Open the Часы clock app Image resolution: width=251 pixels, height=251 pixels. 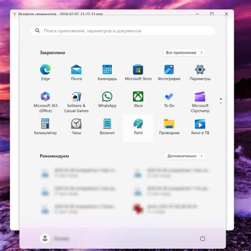pyautogui.click(x=76, y=127)
